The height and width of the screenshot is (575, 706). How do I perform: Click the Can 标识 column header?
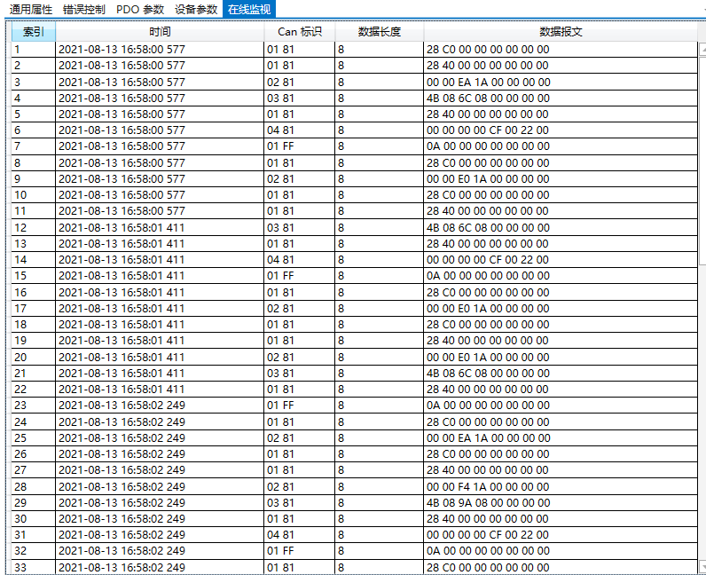coord(299,32)
